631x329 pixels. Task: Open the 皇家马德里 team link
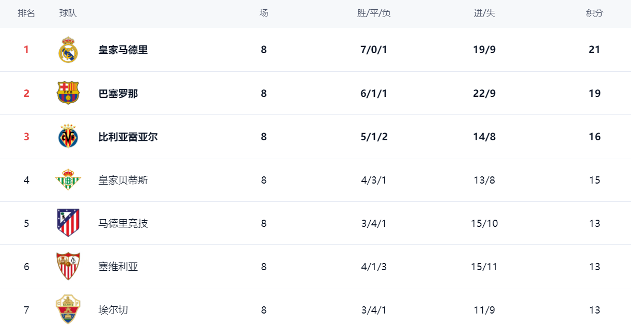123,50
